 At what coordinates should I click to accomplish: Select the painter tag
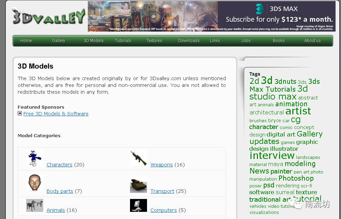(281, 171)
